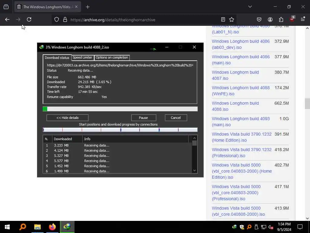Screen dimensions: 310x233
Task: Open Vista build 3790.1232 (Home Edition).iso link
Action: (242, 137)
